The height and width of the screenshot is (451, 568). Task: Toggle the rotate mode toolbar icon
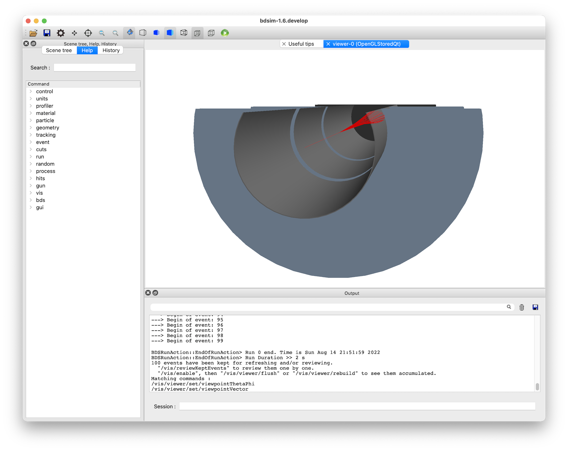129,33
